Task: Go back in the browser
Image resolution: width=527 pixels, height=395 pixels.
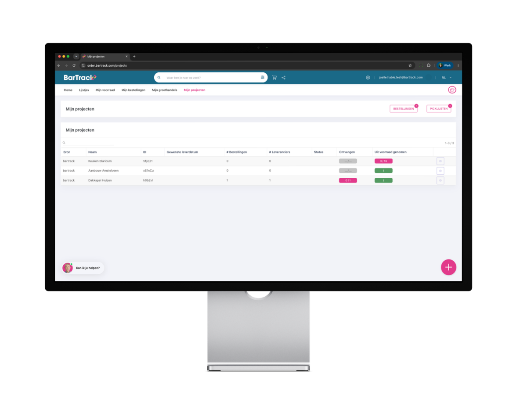Action: click(59, 65)
